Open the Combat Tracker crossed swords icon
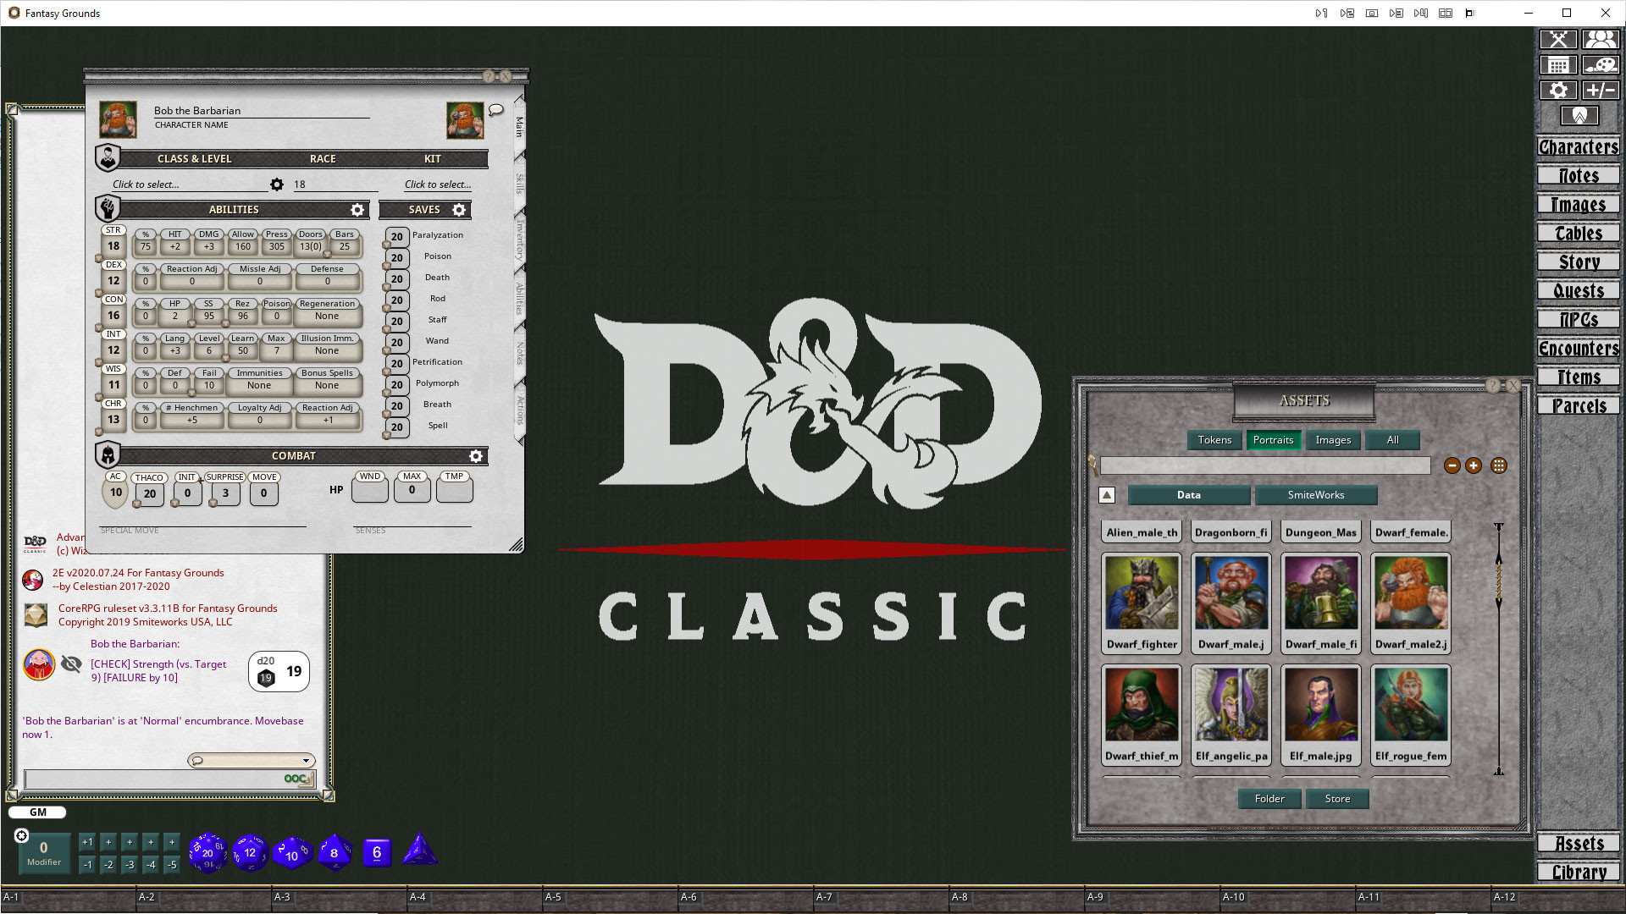1626x914 pixels. pyautogui.click(x=1557, y=39)
